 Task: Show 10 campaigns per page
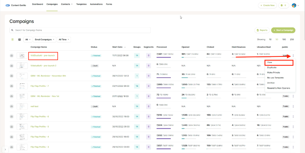coord(270,40)
